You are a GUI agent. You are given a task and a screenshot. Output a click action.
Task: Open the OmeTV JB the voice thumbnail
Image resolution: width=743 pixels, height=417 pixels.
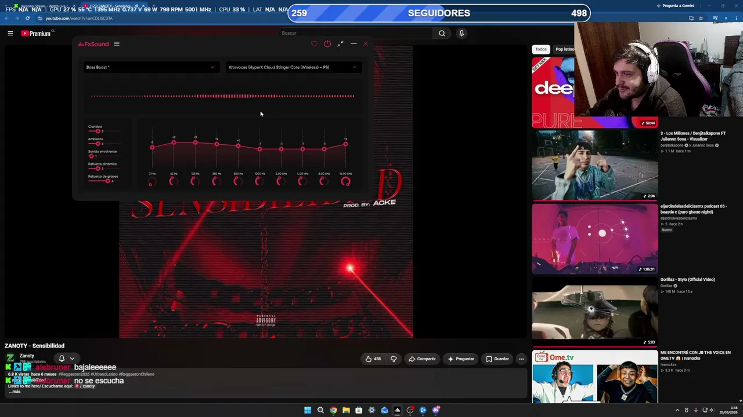pyautogui.click(x=595, y=376)
